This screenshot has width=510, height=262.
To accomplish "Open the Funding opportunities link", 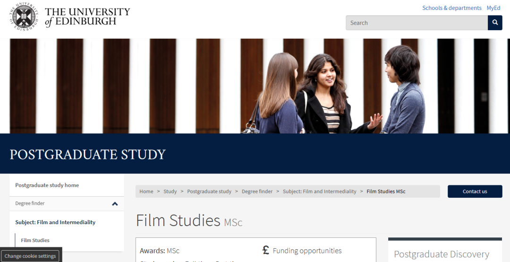I will tap(307, 251).
